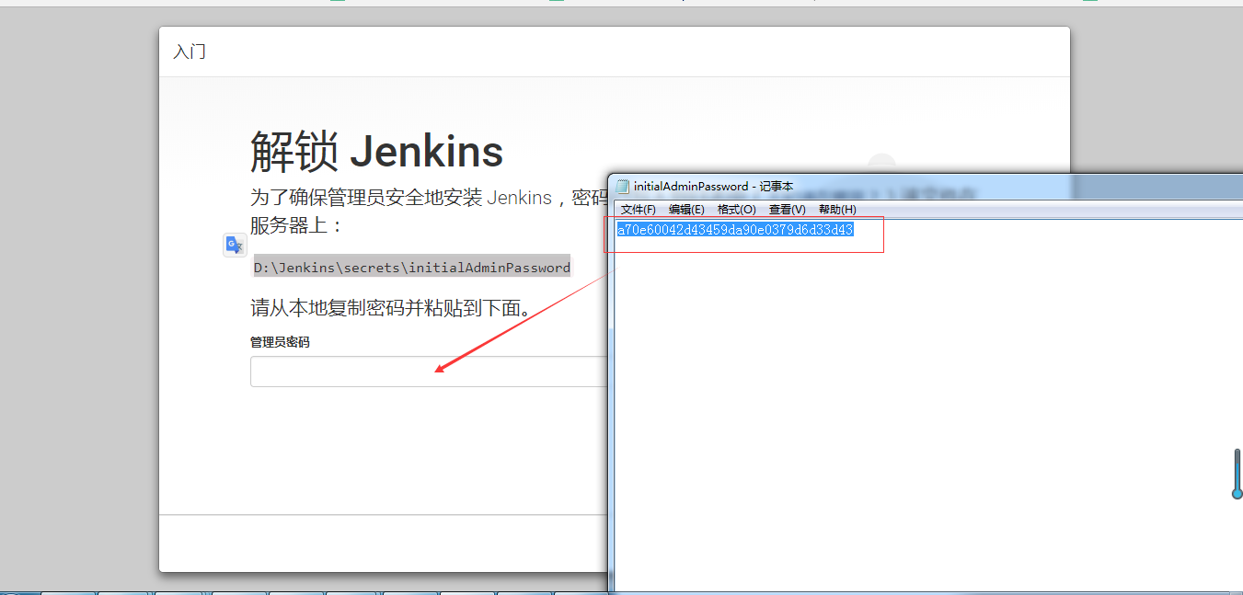The width and height of the screenshot is (1243, 595).
Task: Click the 入门 dialog title
Action: 190,51
